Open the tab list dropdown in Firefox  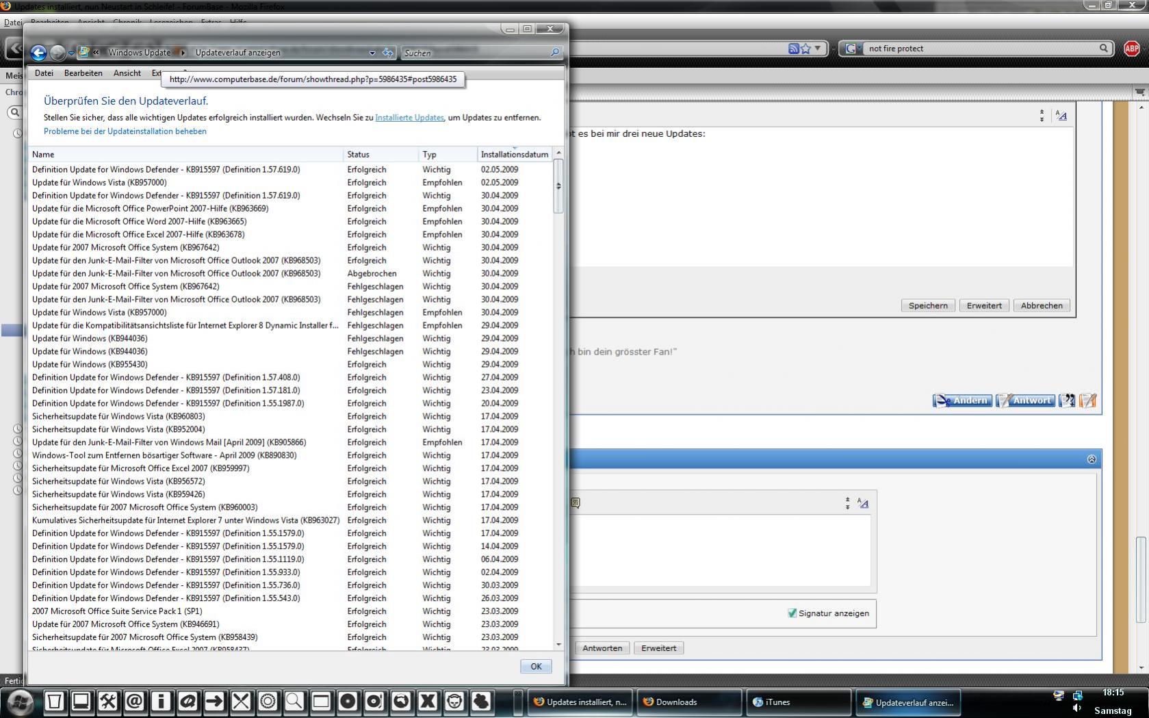pyautogui.click(x=1139, y=92)
